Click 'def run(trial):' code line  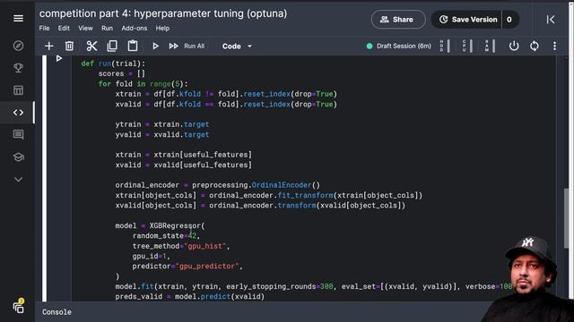[x=113, y=64]
